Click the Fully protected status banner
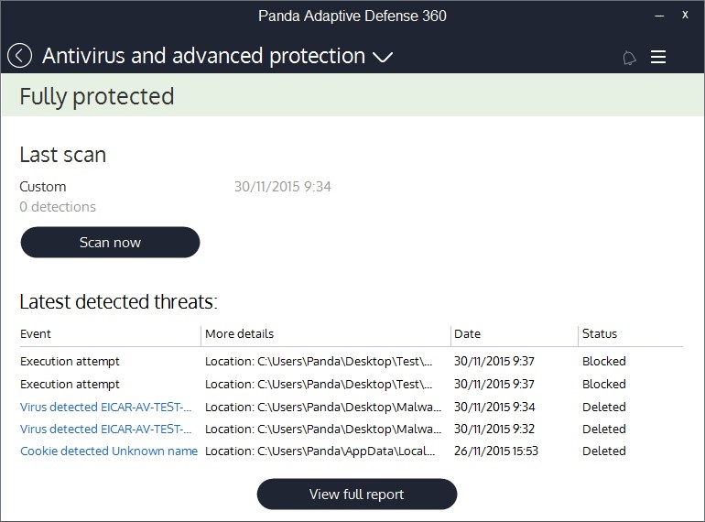This screenshot has height=522, width=705. (x=352, y=95)
